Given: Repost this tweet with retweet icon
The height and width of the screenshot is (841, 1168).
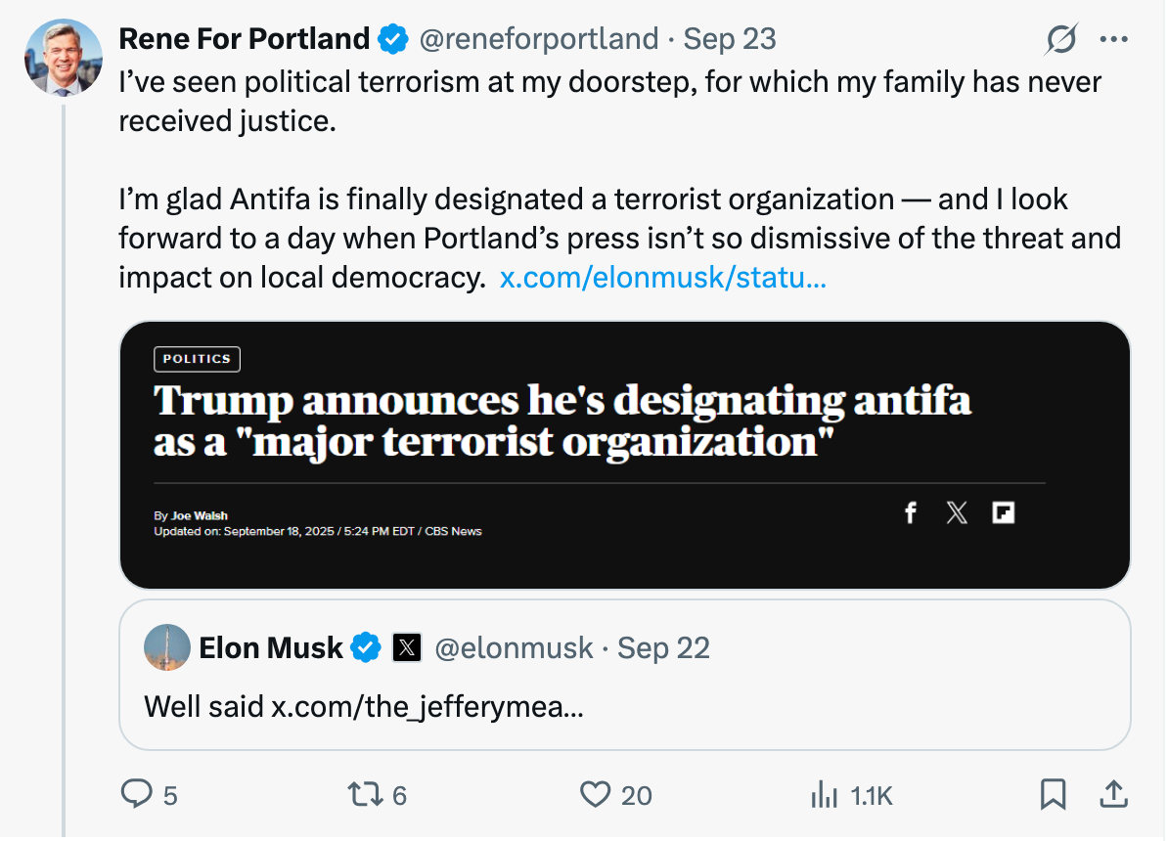Looking at the screenshot, I should pos(364,794).
